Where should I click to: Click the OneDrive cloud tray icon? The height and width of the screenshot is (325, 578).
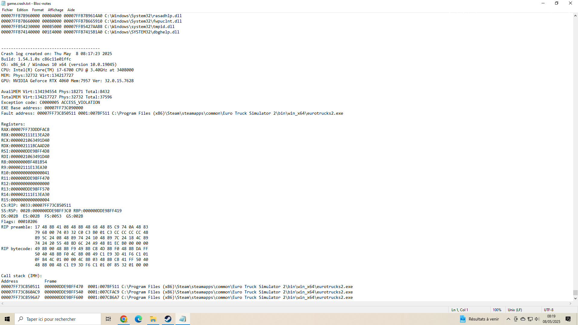[523, 319]
